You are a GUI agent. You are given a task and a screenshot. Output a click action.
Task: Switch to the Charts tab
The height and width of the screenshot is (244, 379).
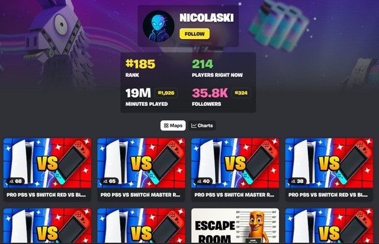[x=202, y=126]
